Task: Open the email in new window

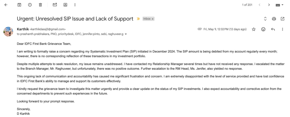Action: [282, 19]
